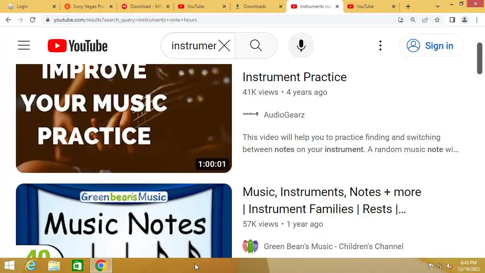Image resolution: width=485 pixels, height=273 pixels.
Task: Open Music, Instruments, Notes + more title
Action: (332, 200)
